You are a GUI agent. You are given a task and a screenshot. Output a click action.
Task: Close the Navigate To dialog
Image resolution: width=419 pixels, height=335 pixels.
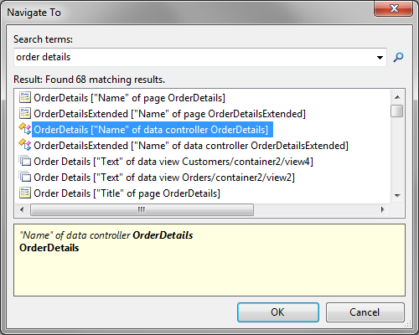(x=394, y=8)
